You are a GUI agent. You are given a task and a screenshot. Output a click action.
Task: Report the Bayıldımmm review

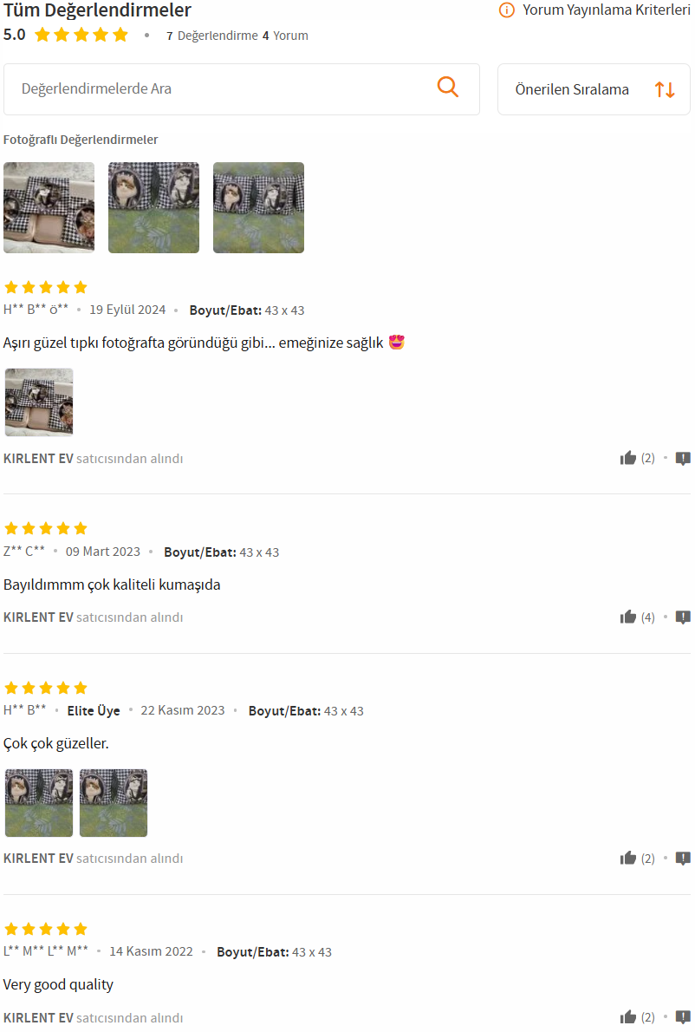coord(683,617)
